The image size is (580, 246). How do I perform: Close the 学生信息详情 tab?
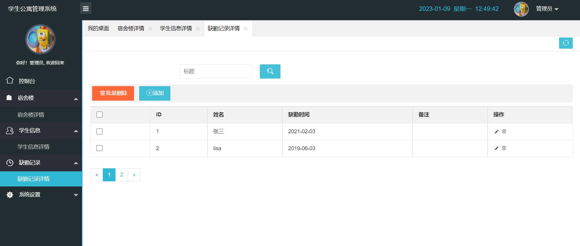coord(198,28)
